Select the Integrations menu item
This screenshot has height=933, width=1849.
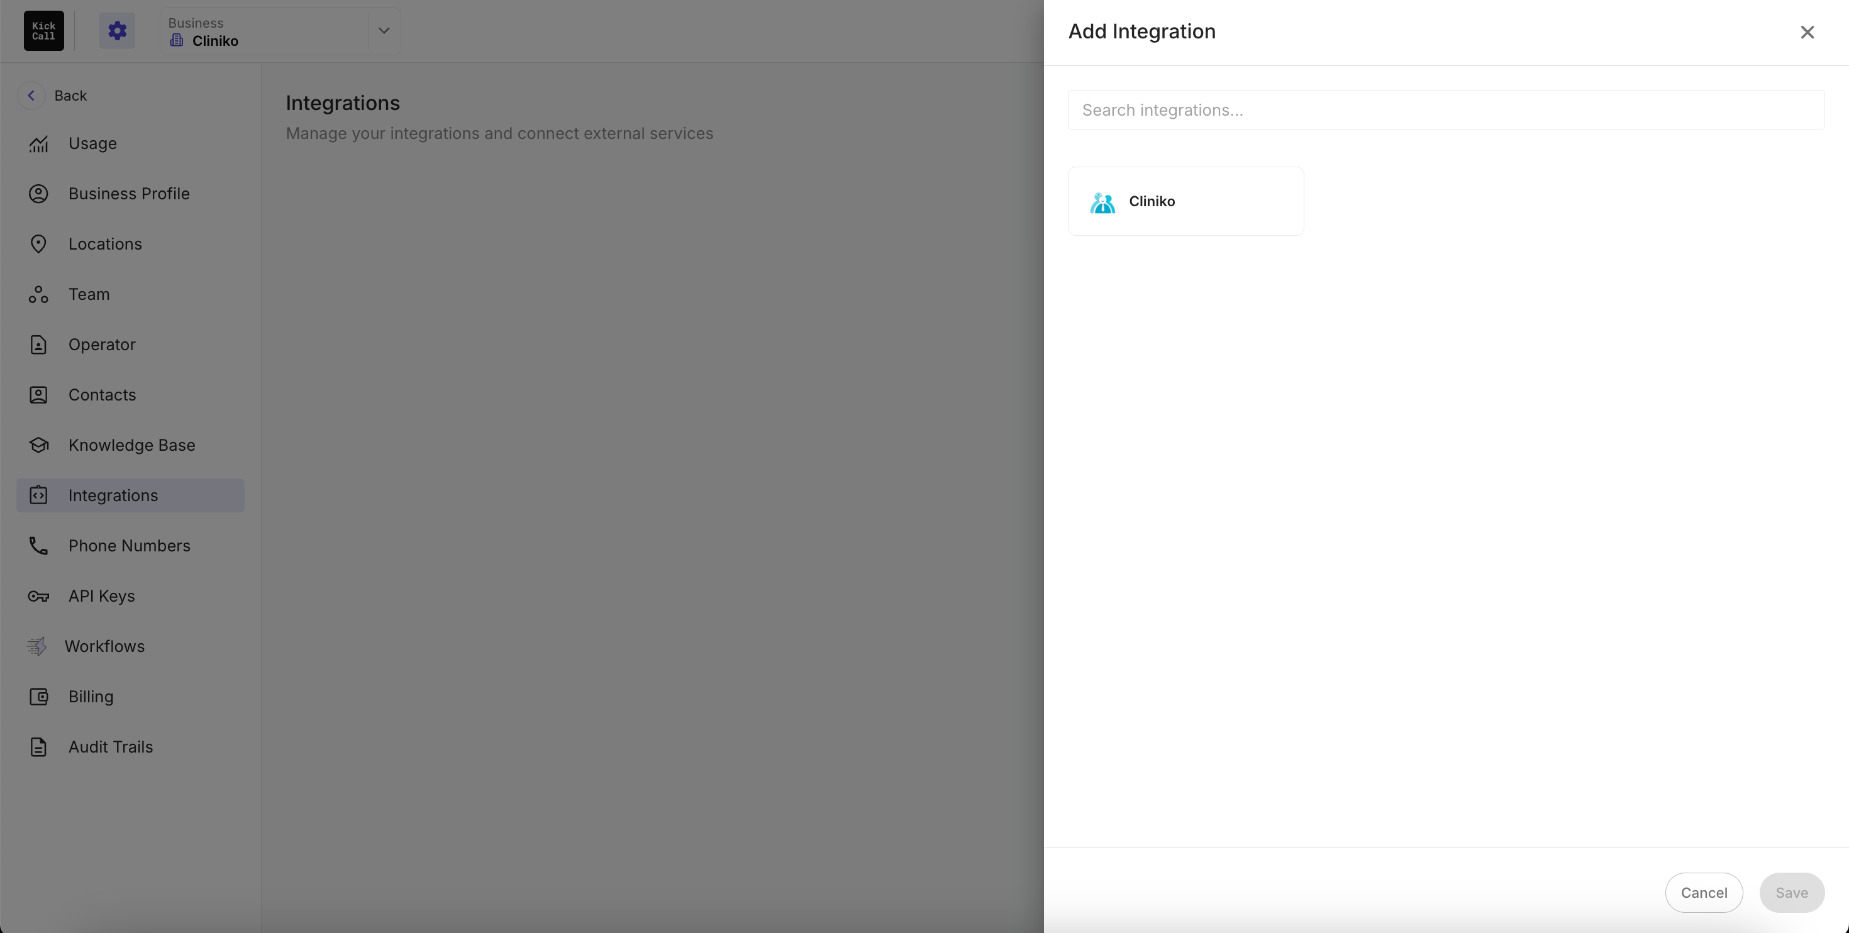(131, 495)
